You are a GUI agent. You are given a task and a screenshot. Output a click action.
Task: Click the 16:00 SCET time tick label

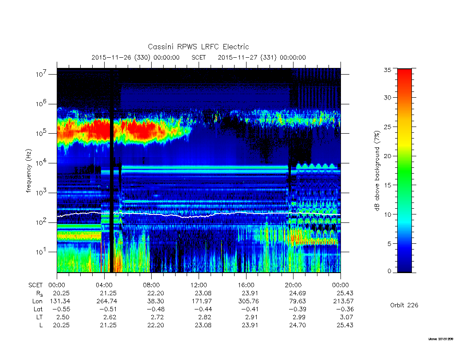point(246,285)
